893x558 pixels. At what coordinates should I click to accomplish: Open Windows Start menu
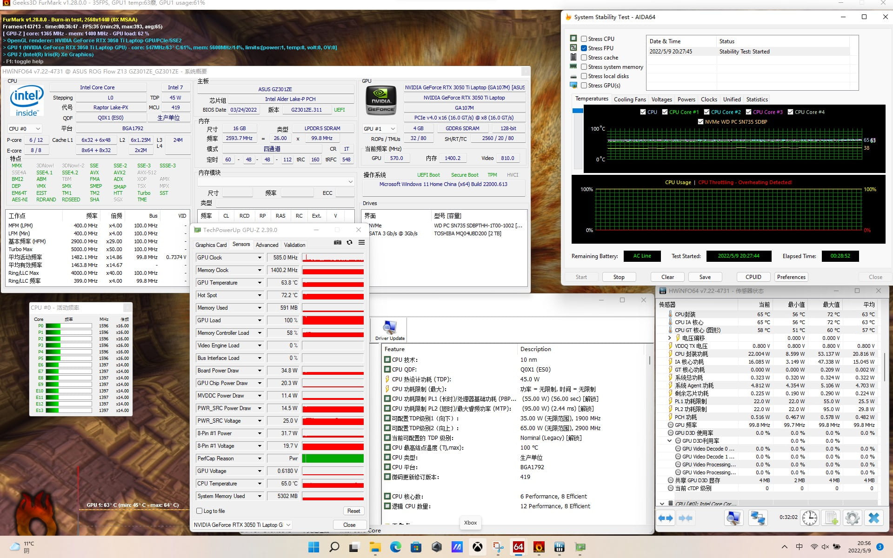pos(314,547)
